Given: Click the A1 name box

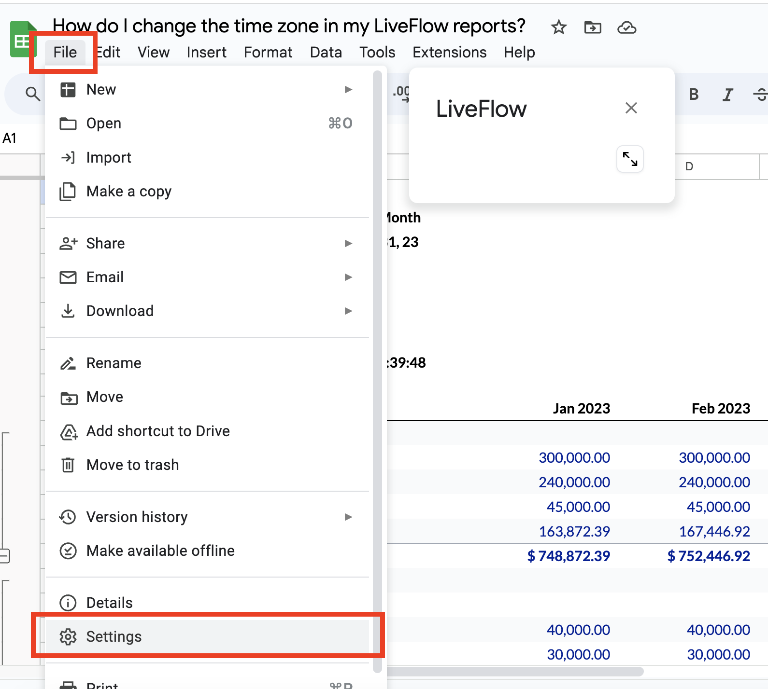Looking at the screenshot, I should point(10,138).
